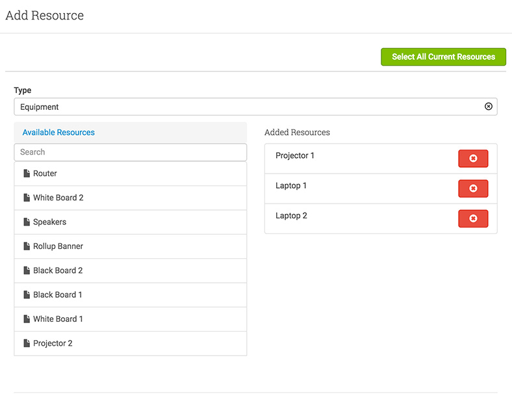
Task: Add Black Board 2 resource
Action: pyautogui.click(x=131, y=270)
